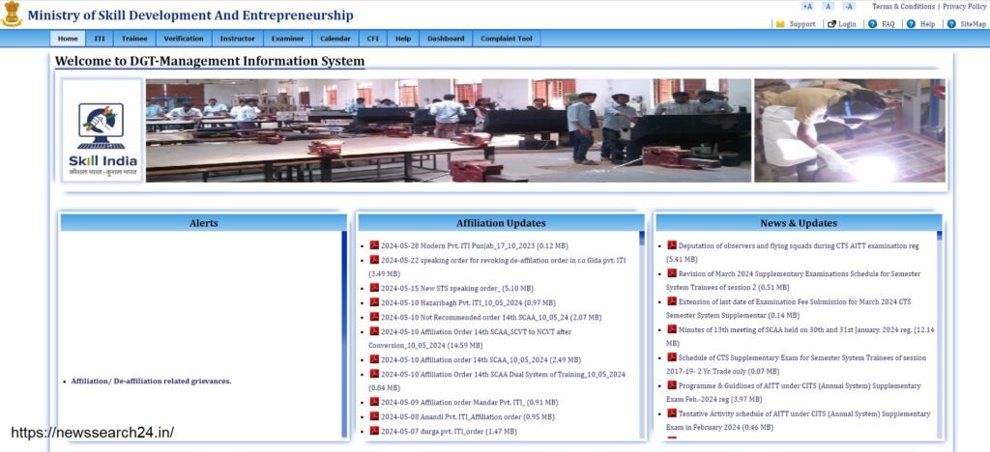
Task: Click the Affiliation Updates panel scrollbar
Action: coord(642,334)
